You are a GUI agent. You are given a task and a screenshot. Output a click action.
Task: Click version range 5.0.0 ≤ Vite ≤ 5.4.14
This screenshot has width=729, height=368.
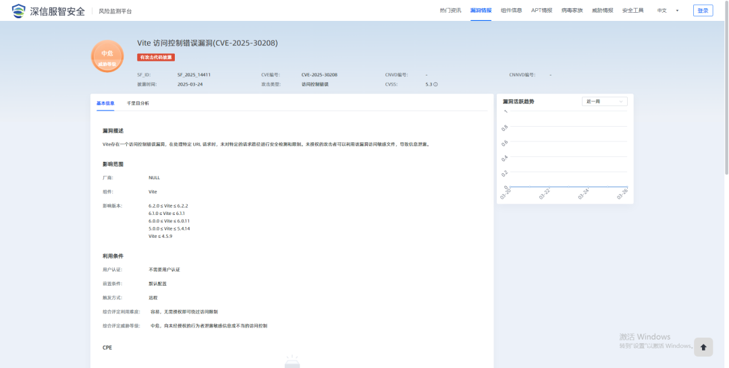click(x=169, y=228)
